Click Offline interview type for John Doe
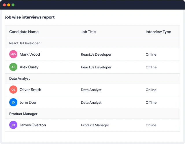This screenshot has width=185, height=144. [x=151, y=103]
